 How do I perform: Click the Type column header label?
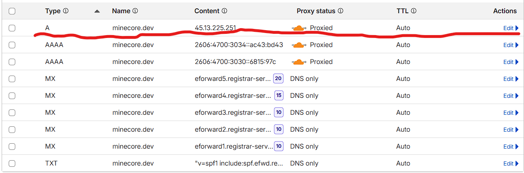click(53, 11)
